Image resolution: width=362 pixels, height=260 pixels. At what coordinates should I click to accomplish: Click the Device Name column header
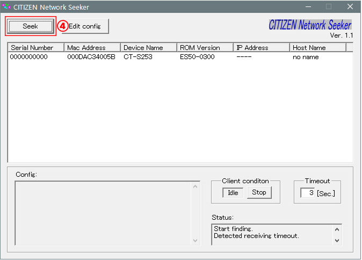click(x=148, y=48)
